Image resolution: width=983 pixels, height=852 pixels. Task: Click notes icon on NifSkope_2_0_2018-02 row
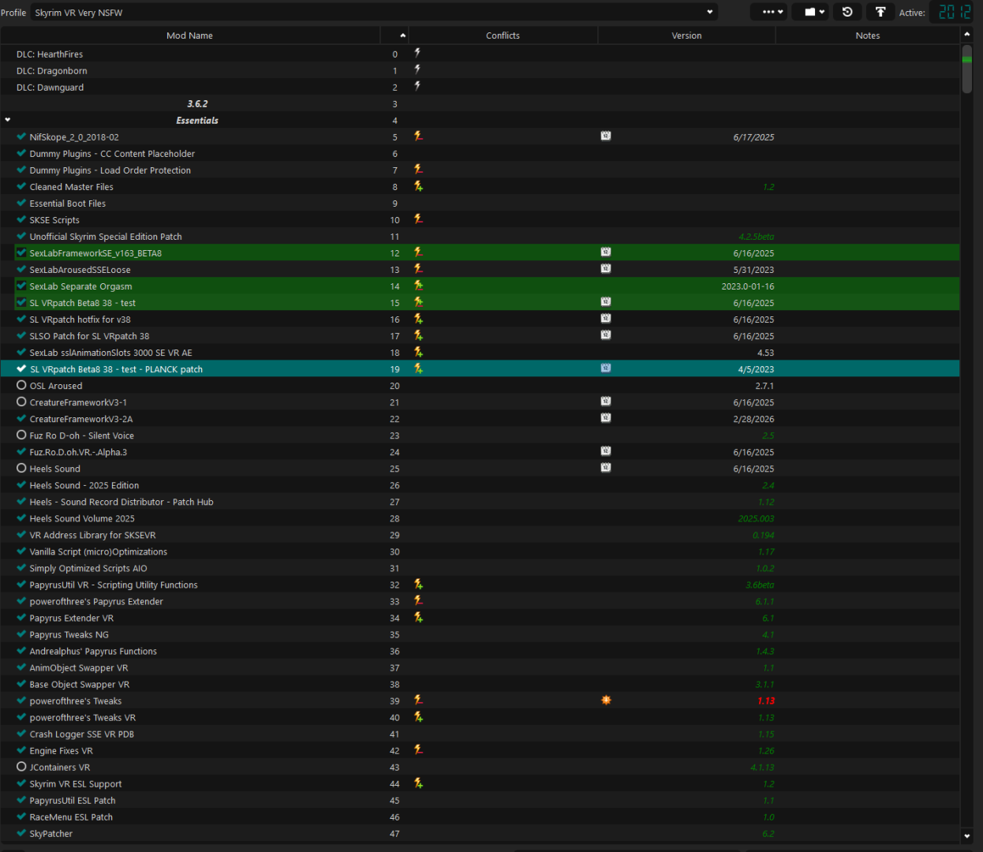(606, 136)
